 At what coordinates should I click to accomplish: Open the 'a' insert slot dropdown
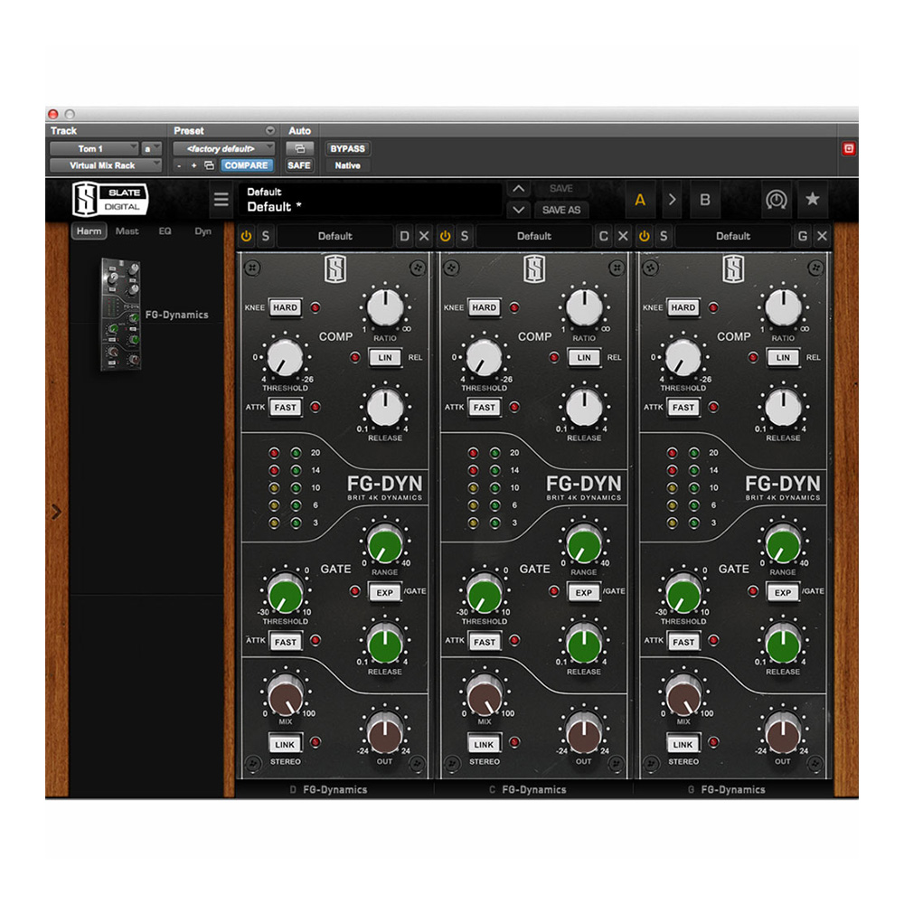152,149
